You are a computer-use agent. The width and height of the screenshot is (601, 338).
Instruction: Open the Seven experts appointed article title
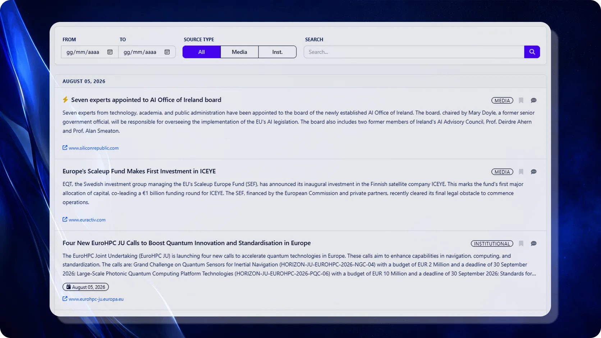click(146, 100)
